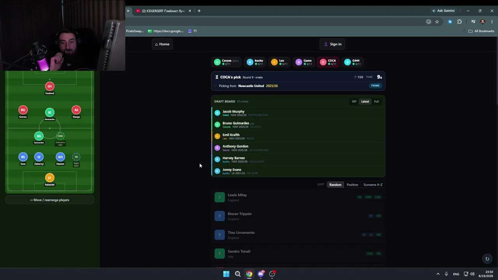Set draft board view to Latest
498x280 pixels.
pos(365,101)
